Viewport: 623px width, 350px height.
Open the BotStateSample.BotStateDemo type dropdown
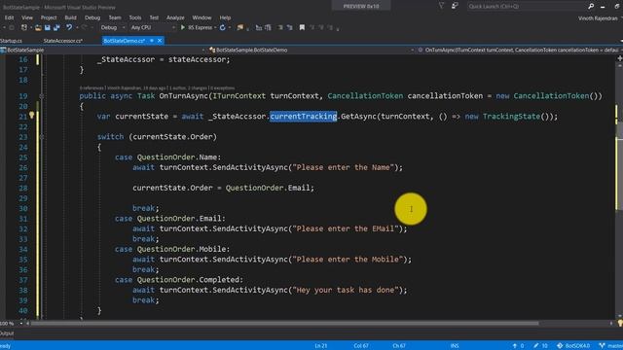[x=311, y=50]
